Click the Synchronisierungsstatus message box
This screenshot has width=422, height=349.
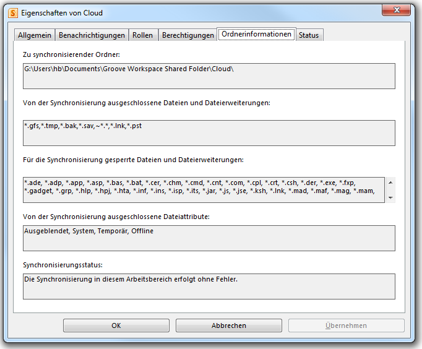209,286
